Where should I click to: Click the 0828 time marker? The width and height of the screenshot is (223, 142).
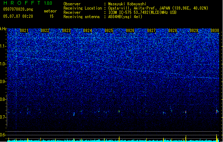pos(173,31)
